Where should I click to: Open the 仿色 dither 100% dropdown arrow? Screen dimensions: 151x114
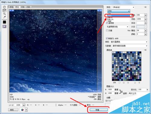point(146,19)
